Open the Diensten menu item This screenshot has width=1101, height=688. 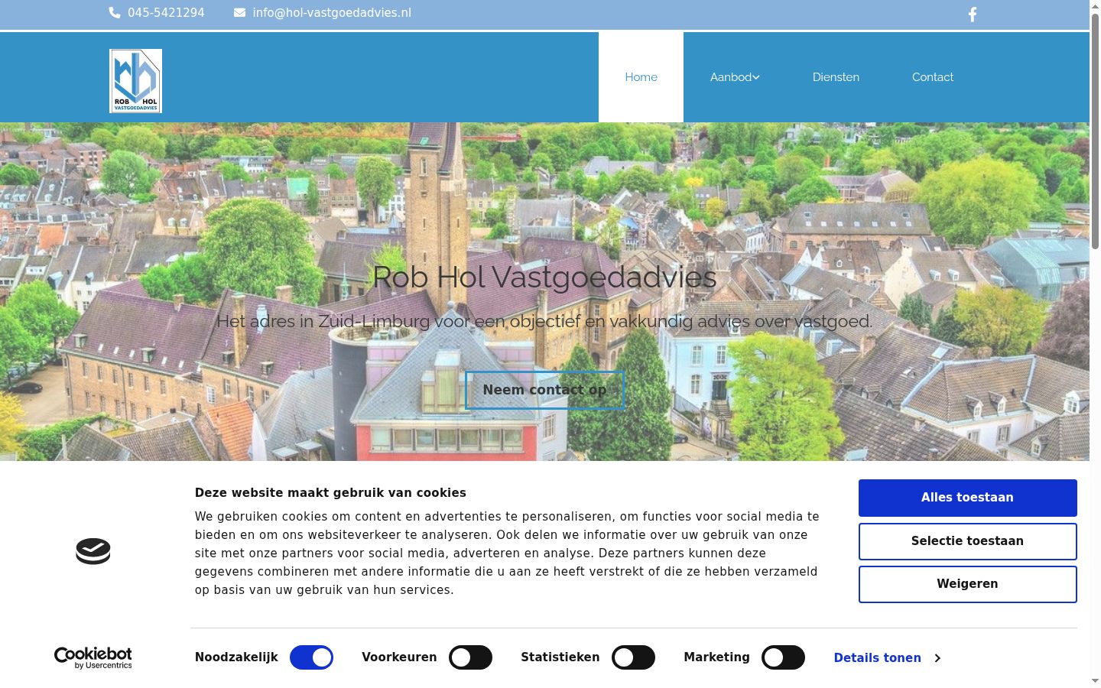pos(836,77)
